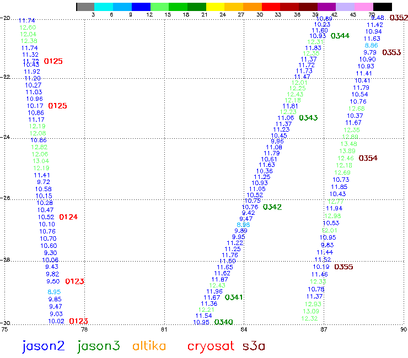Click the dark blue colorbar segment between 9 and 12
This screenshot has width=408, height=358.
[141, 7]
